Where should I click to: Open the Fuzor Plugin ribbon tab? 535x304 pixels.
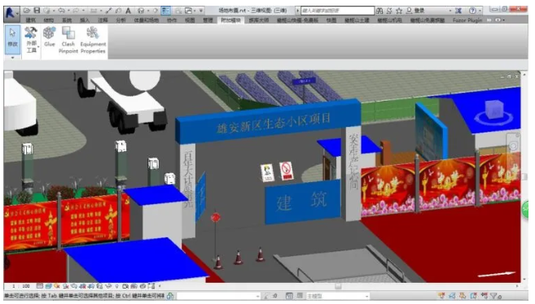[467, 20]
